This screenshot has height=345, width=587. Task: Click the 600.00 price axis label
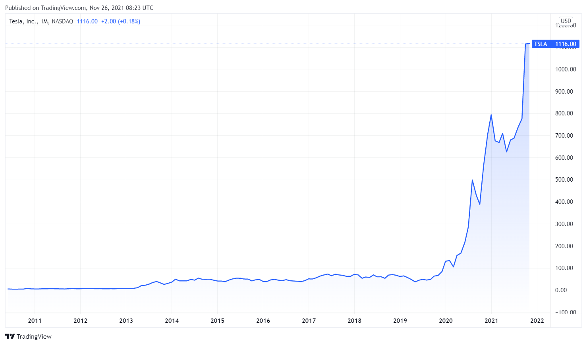[x=564, y=158]
